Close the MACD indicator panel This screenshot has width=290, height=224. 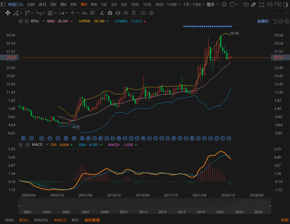[27, 145]
